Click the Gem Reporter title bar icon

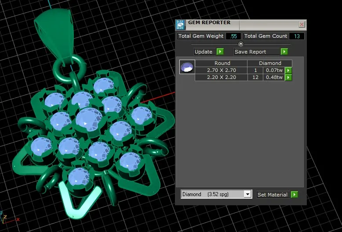tap(180, 25)
